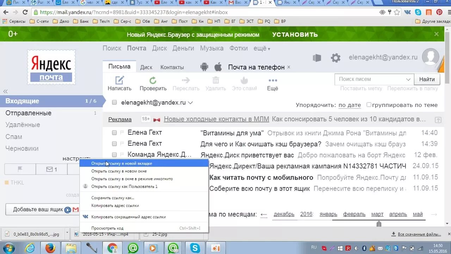Reload the page in Chrome
451x254 pixels.
point(25,12)
